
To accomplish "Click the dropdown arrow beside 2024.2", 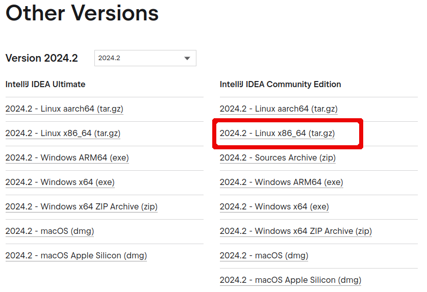I will 187,58.
